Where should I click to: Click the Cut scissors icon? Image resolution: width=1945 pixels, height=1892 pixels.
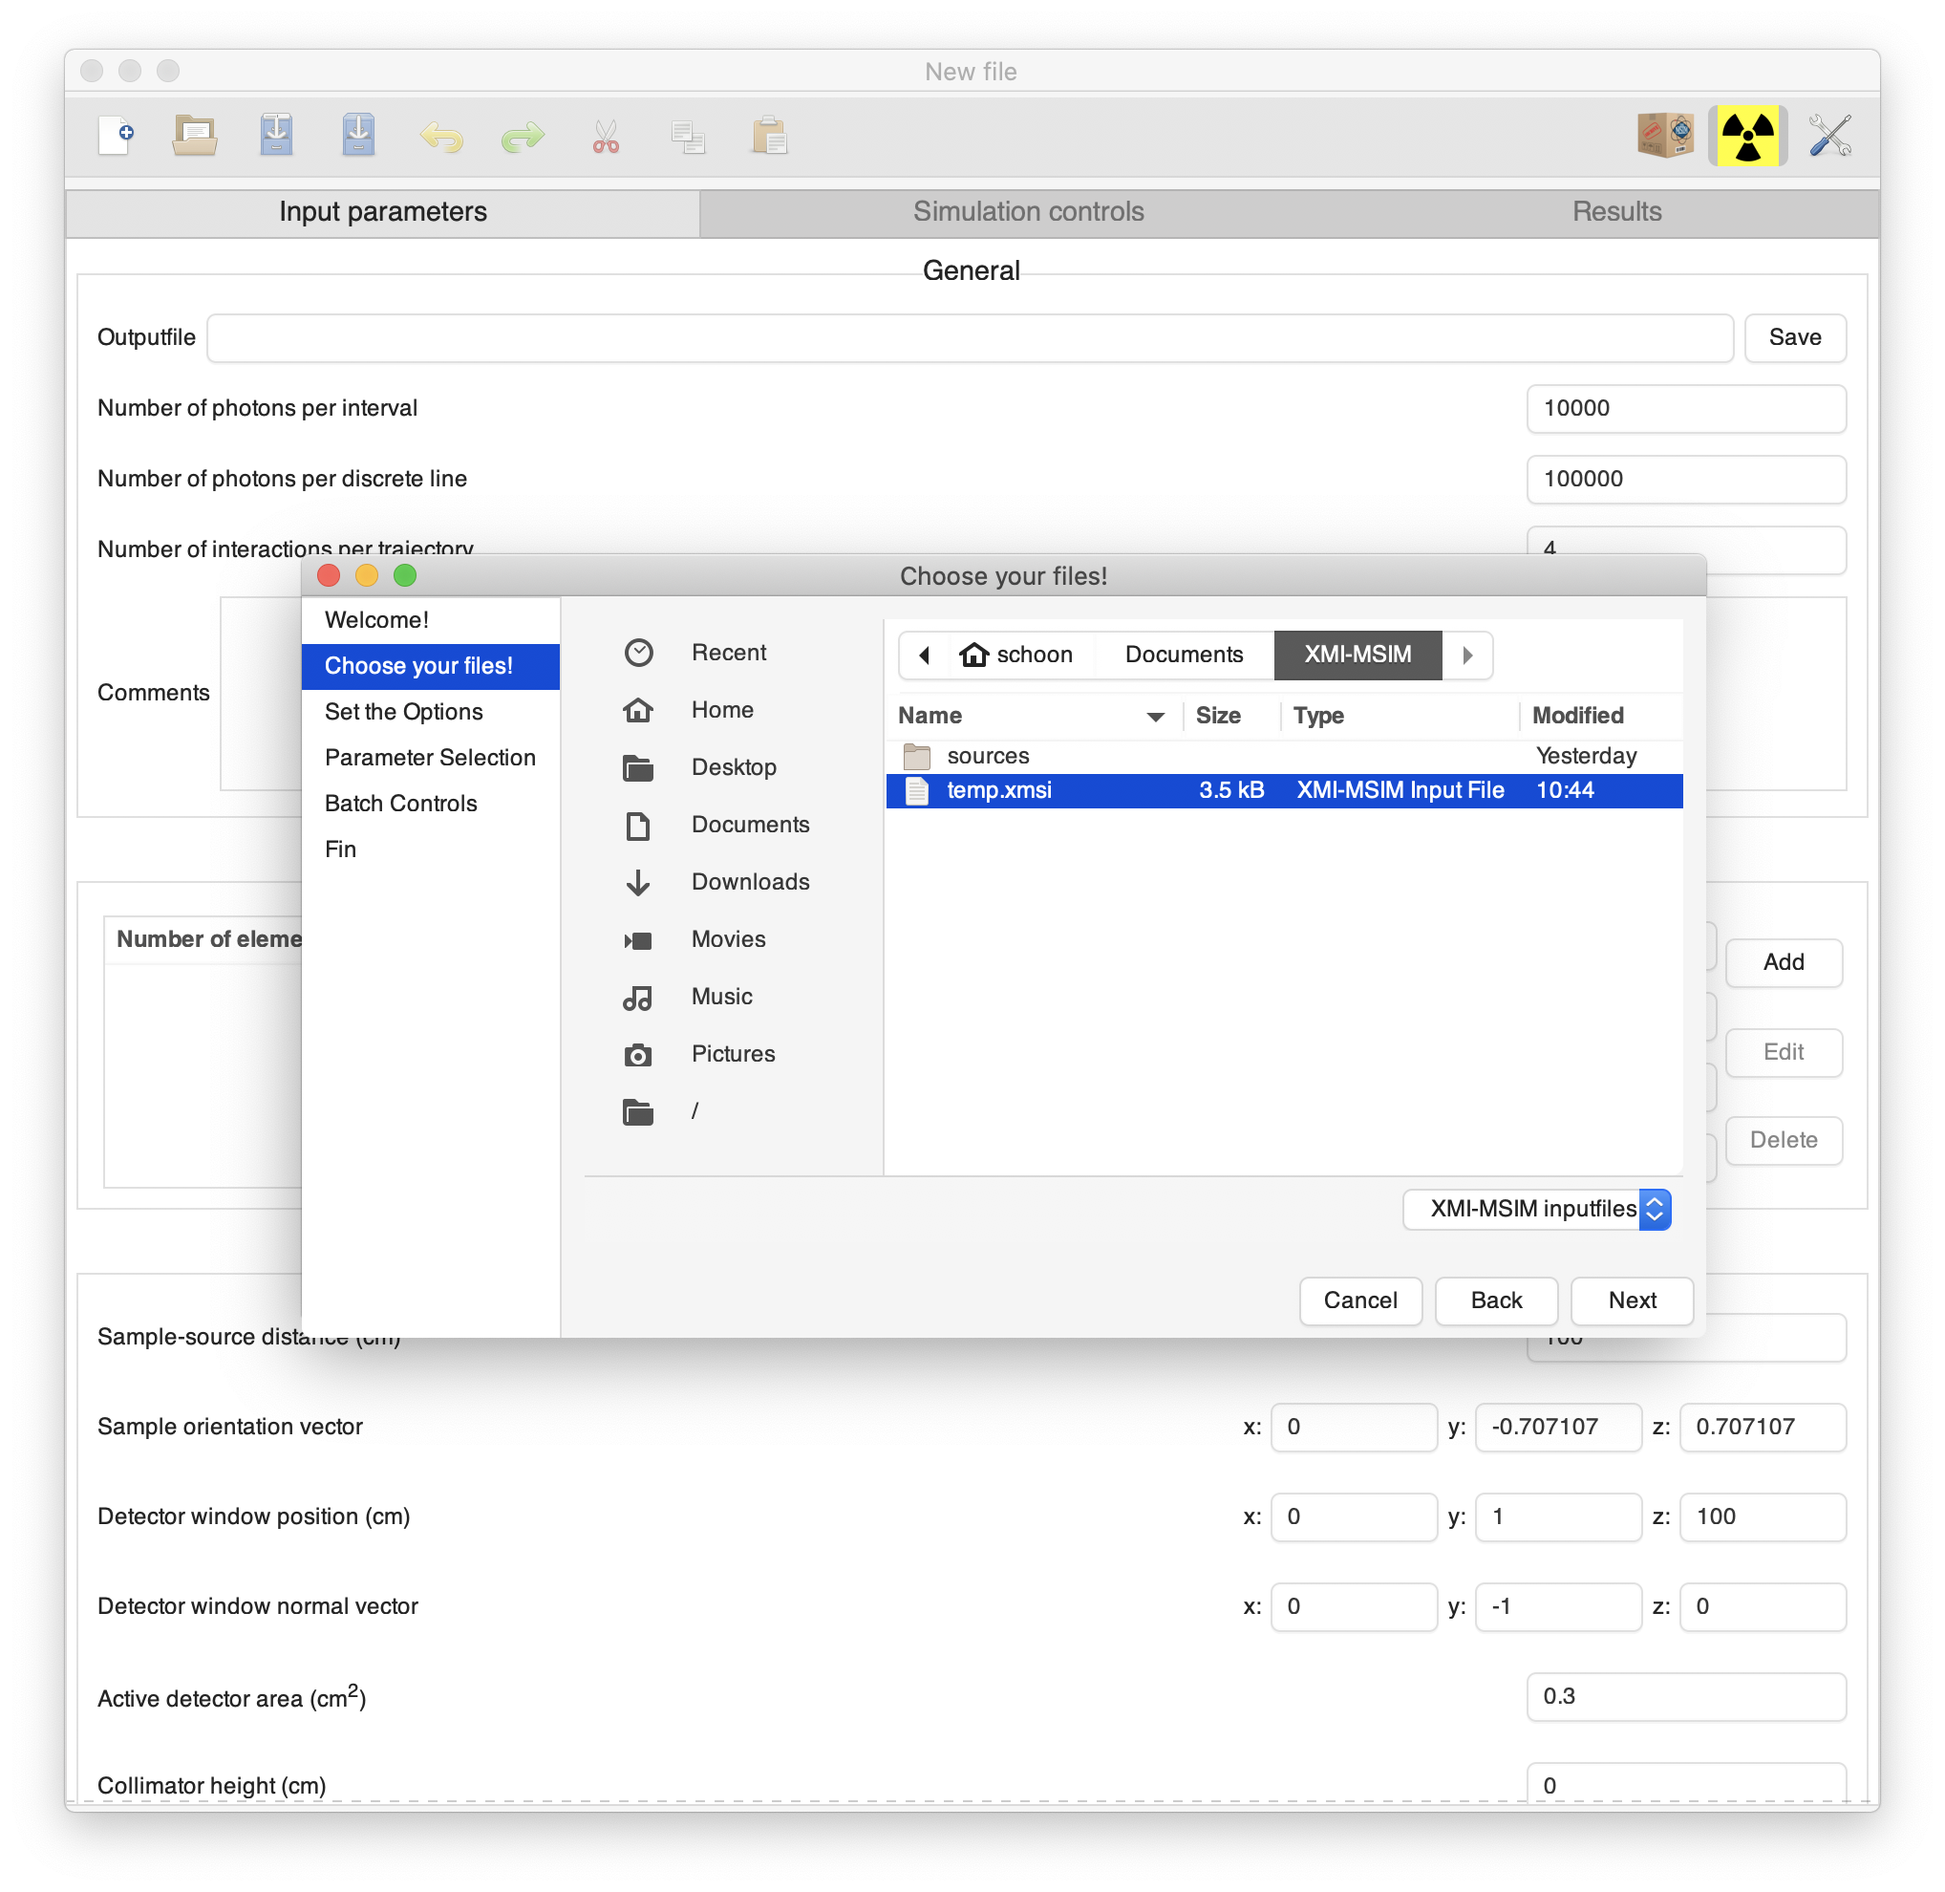[x=606, y=138]
